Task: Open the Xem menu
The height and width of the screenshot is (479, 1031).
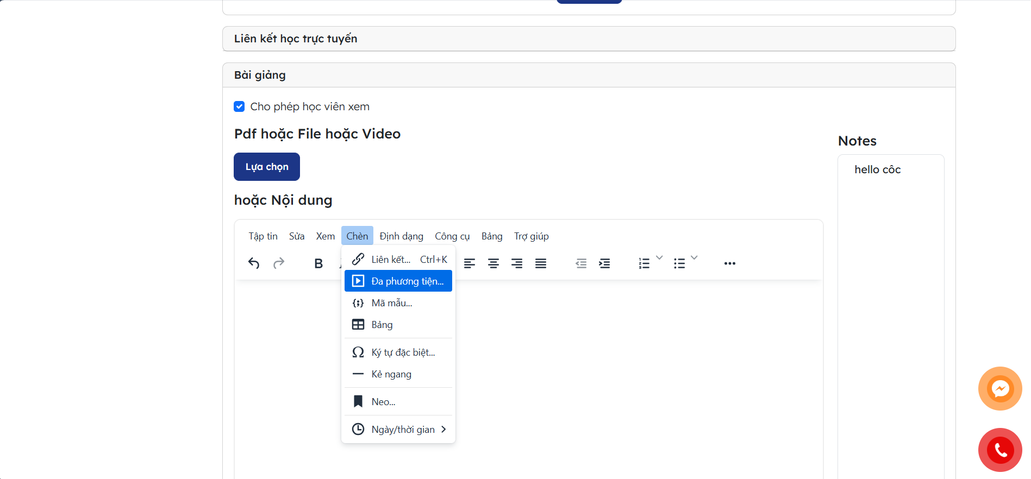Action: pyautogui.click(x=326, y=236)
